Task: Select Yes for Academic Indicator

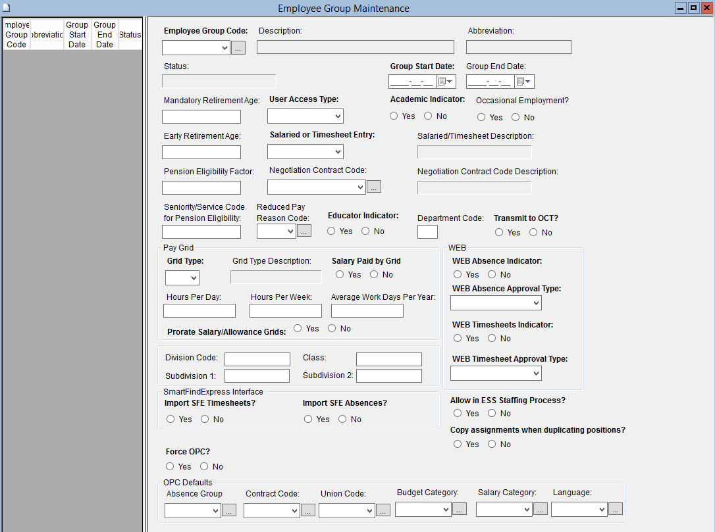Action: tap(394, 116)
